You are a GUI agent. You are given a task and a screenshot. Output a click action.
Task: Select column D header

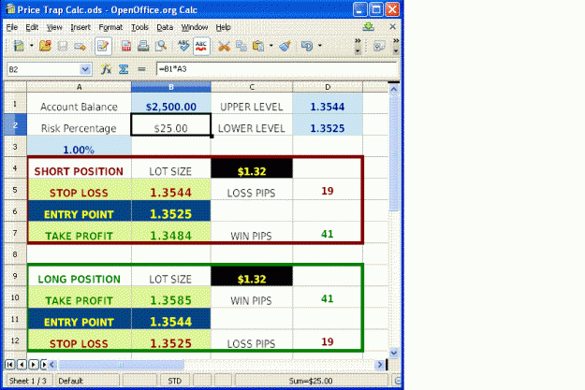328,87
